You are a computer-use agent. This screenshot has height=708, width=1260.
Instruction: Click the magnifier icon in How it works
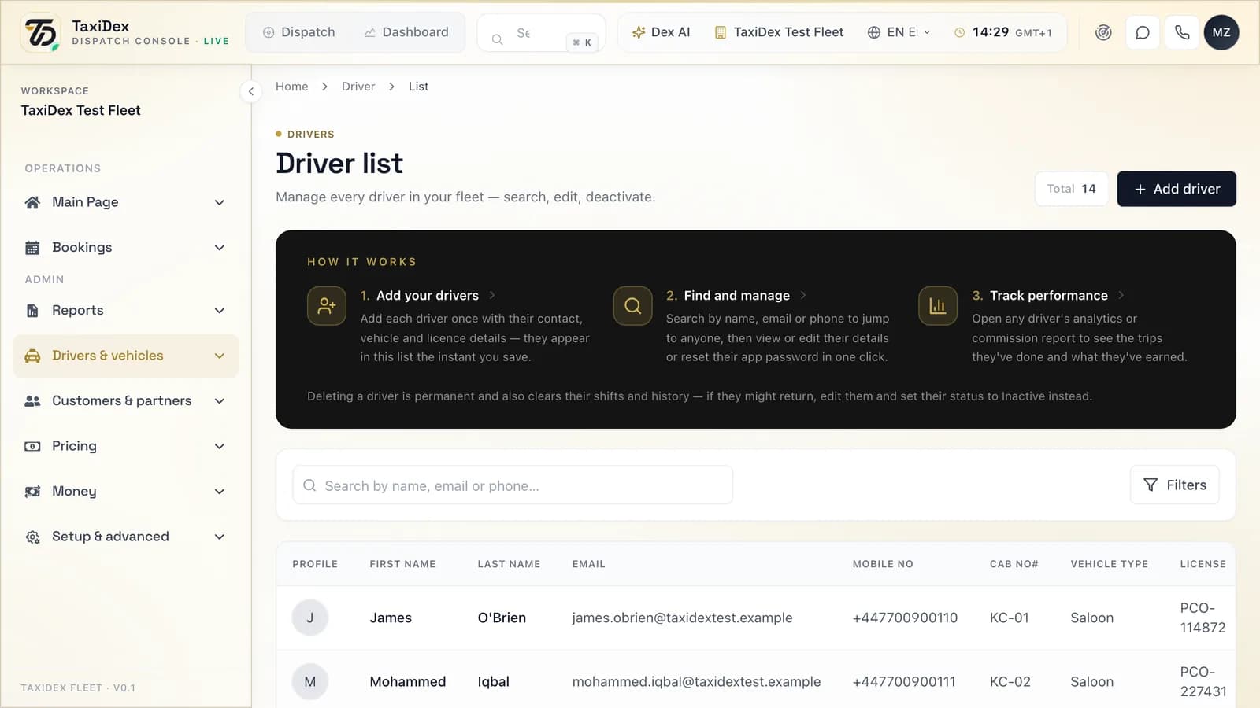(x=632, y=306)
